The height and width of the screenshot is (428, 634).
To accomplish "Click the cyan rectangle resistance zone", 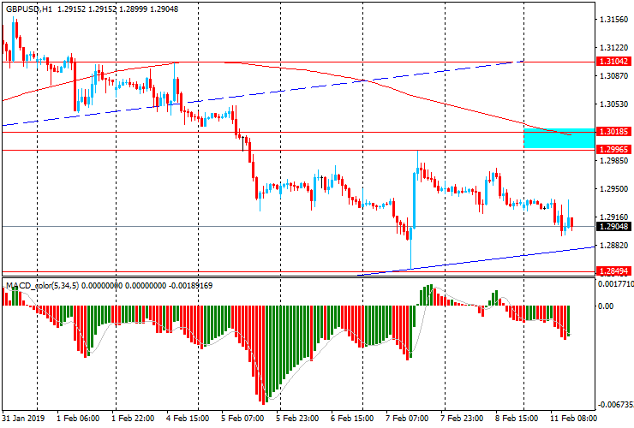I will 558,139.
